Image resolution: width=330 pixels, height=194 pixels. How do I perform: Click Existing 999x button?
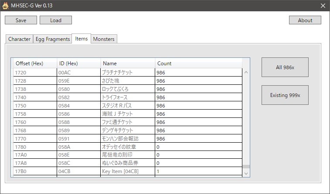pyautogui.click(x=285, y=95)
